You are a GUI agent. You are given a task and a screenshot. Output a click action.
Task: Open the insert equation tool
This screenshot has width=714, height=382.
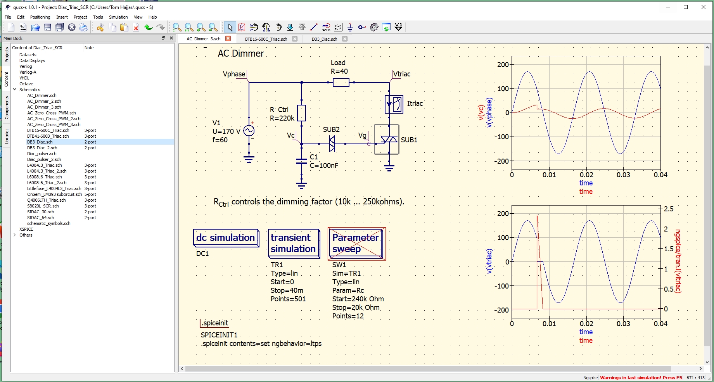point(338,27)
